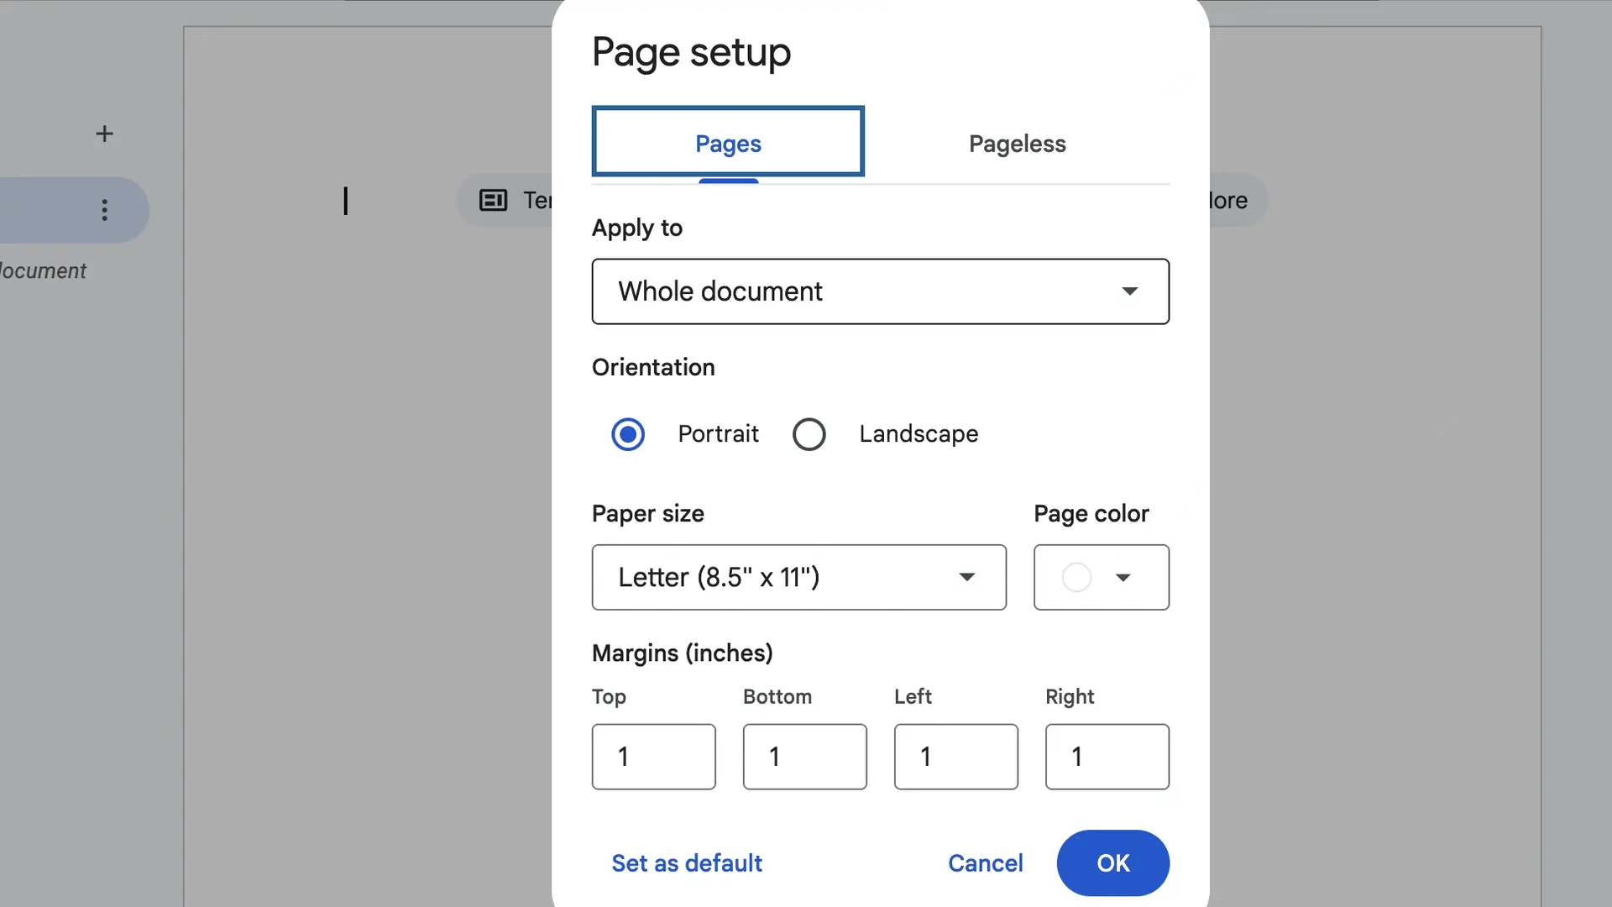1612x907 pixels.
Task: Enable the Portrait radio button
Action: click(x=627, y=434)
